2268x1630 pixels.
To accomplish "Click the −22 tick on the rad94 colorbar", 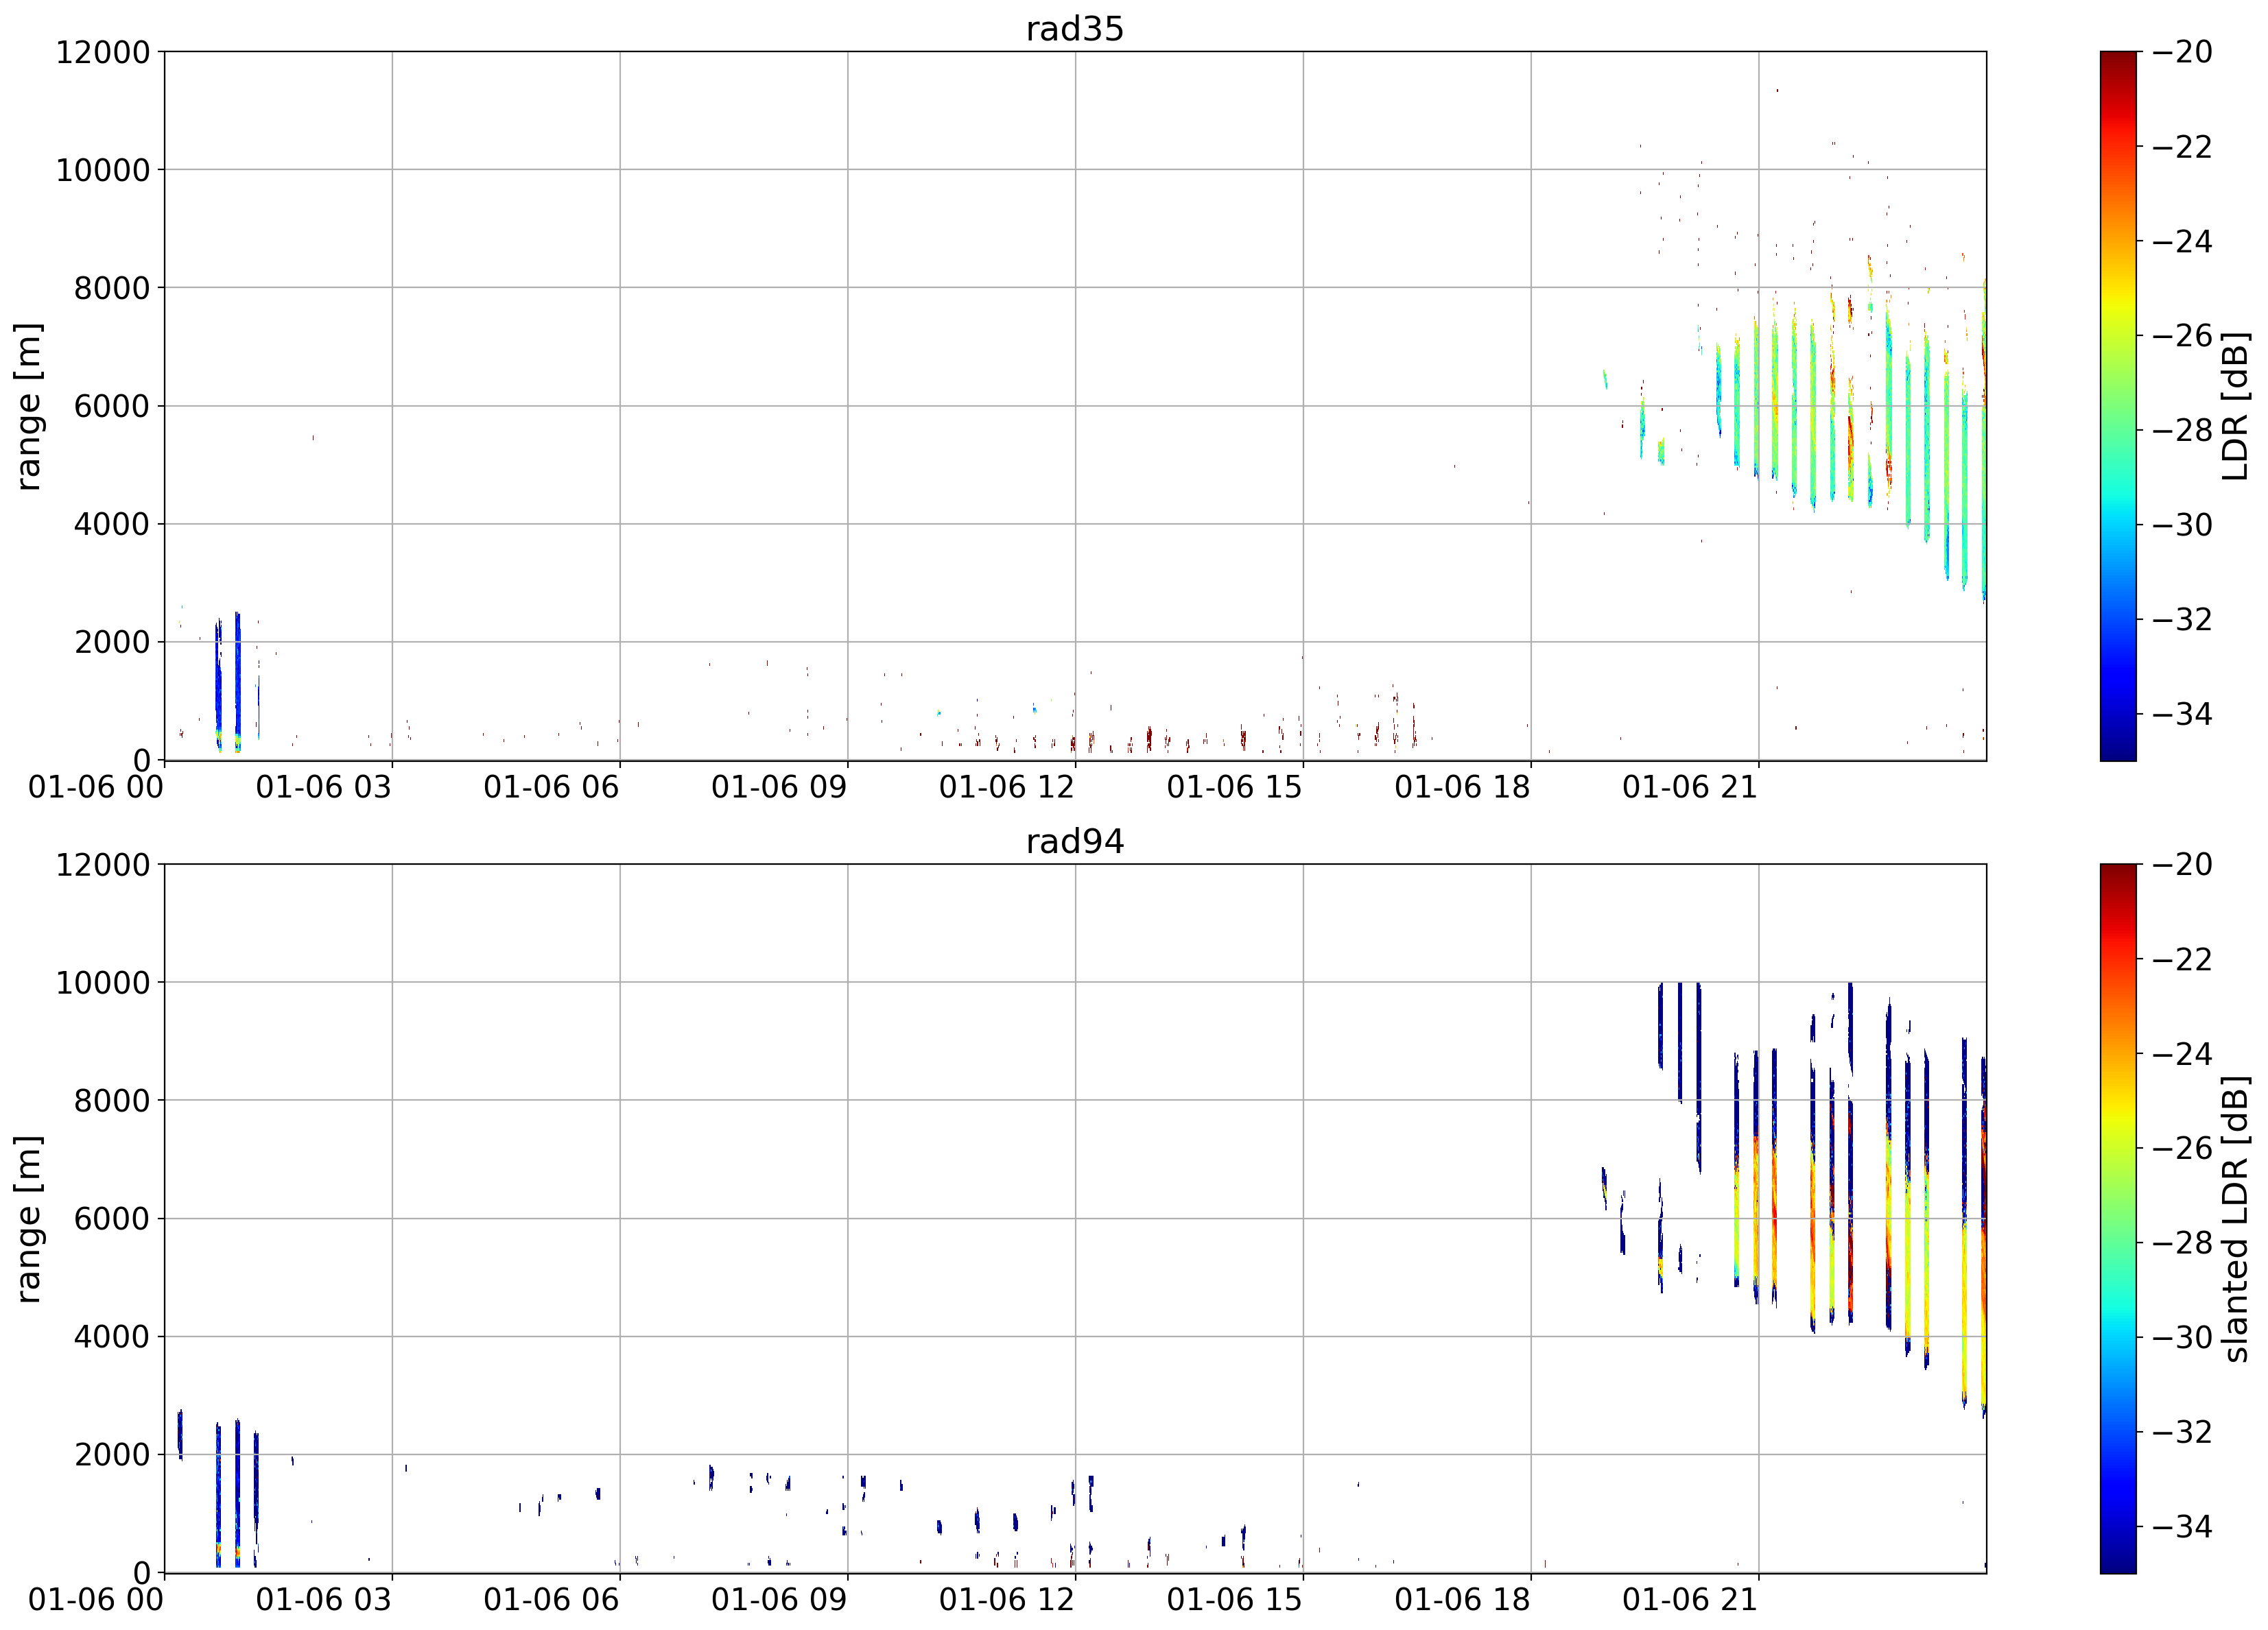I will click(x=2182, y=959).
